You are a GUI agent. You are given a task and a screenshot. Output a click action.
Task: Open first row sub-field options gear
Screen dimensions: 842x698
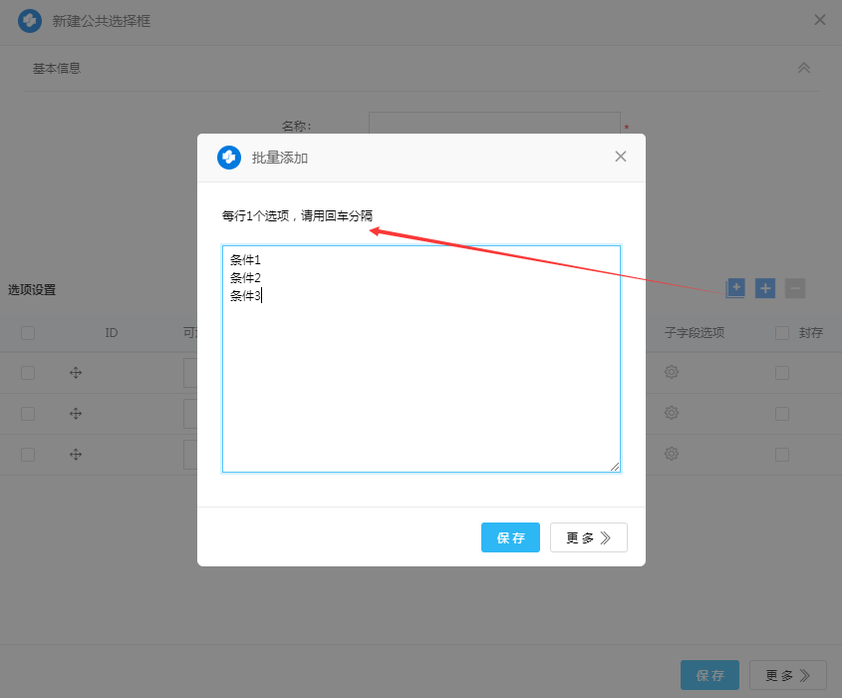point(672,372)
